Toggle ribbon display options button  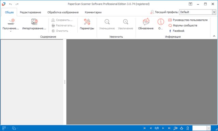[190, 4]
